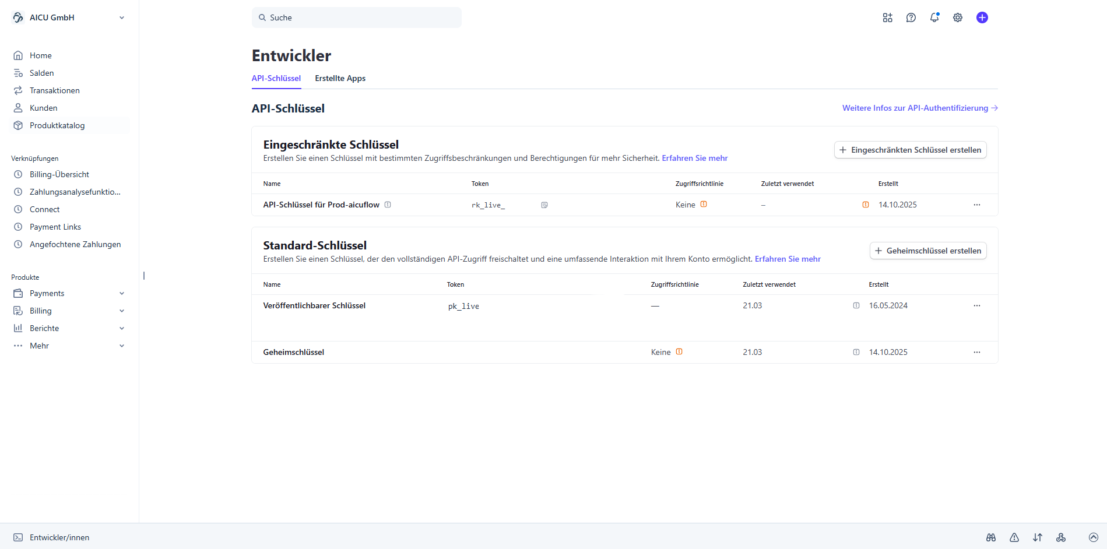Open the options menu for Geheimschlüssel row
The height and width of the screenshot is (549, 1107).
(x=977, y=352)
